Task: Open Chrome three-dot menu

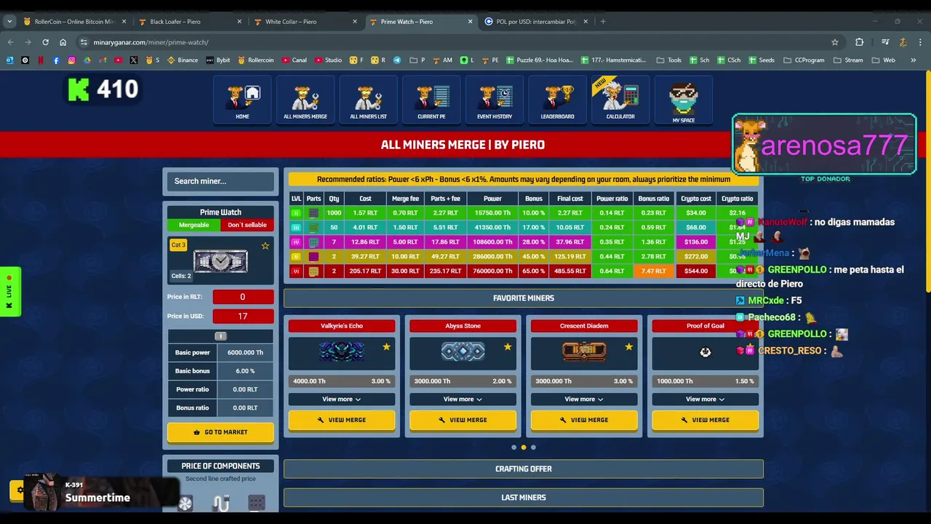Action: [x=921, y=42]
